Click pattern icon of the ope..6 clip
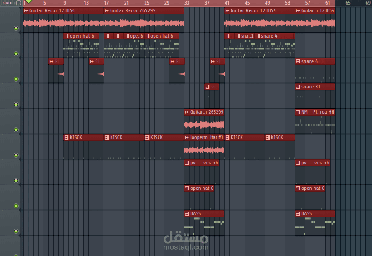The image size is (372, 256). pos(127,36)
